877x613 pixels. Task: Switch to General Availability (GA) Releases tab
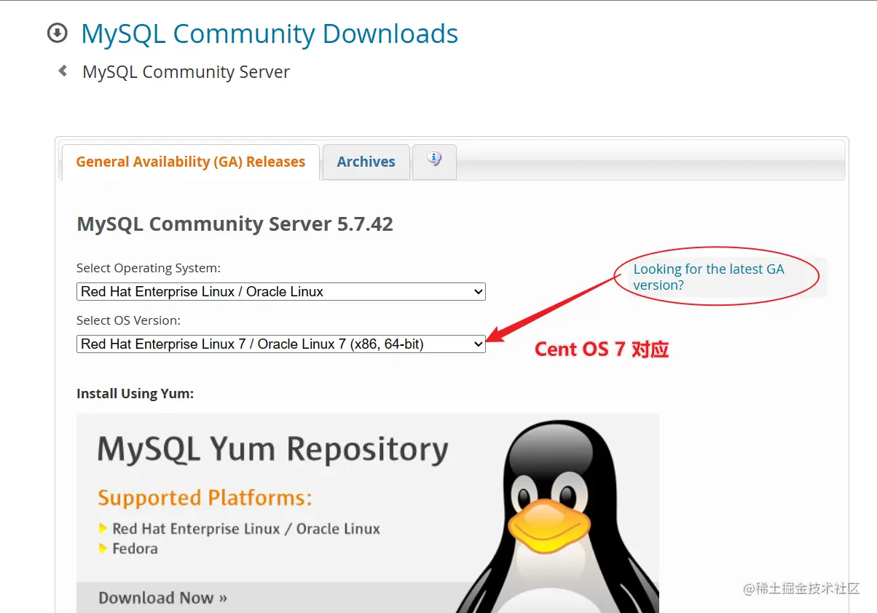pyautogui.click(x=191, y=162)
